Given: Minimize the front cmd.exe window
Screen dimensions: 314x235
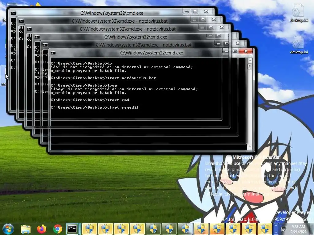Looking at the screenshot, I should point(226,51).
